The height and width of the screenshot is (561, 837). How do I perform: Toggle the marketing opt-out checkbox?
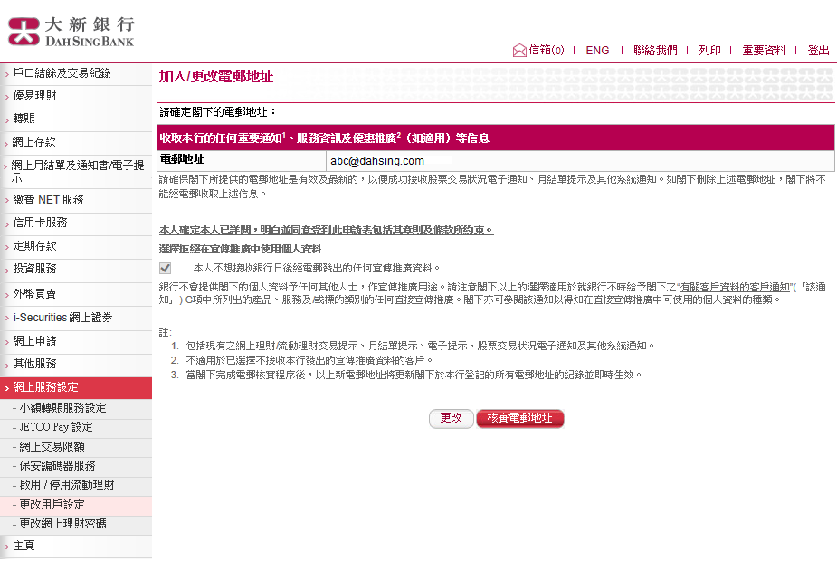click(x=165, y=268)
